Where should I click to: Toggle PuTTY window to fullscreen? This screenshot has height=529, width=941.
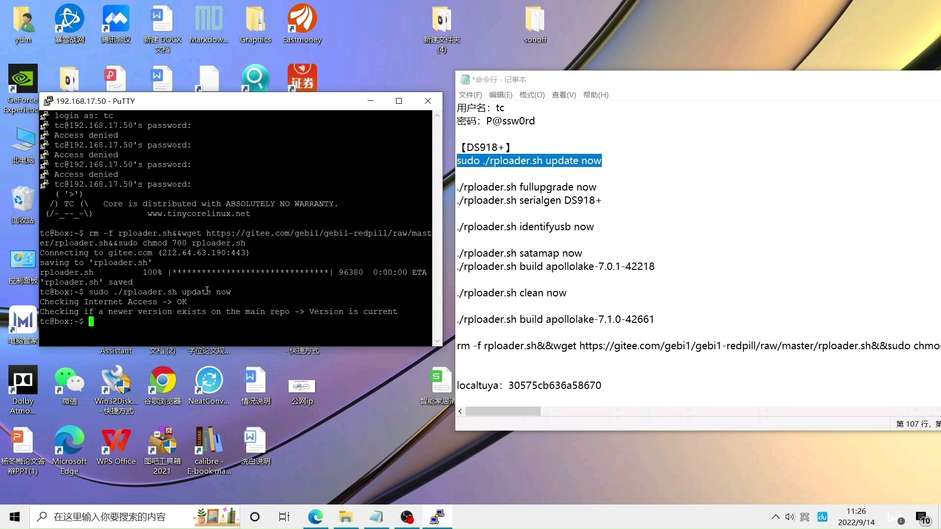(399, 101)
